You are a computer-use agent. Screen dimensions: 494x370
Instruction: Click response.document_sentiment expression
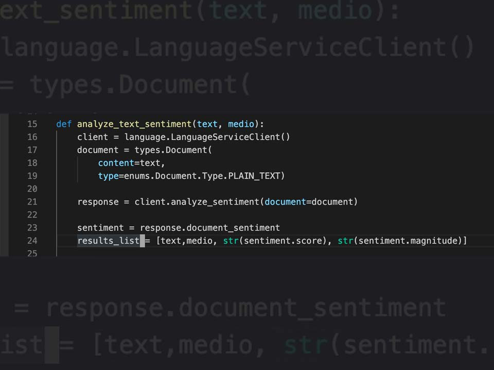tap(210, 228)
